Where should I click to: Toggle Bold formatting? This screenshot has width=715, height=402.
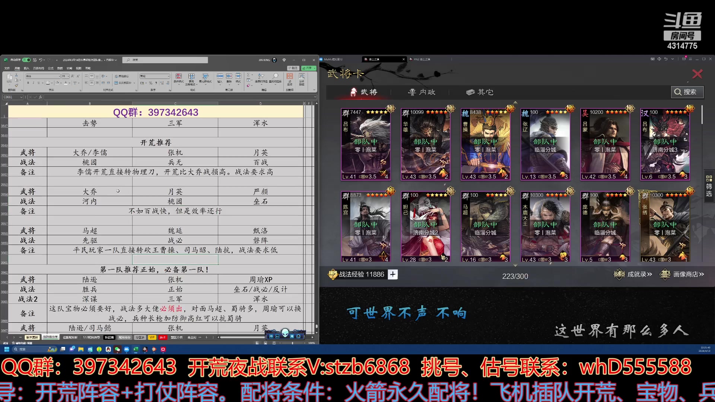click(28, 83)
